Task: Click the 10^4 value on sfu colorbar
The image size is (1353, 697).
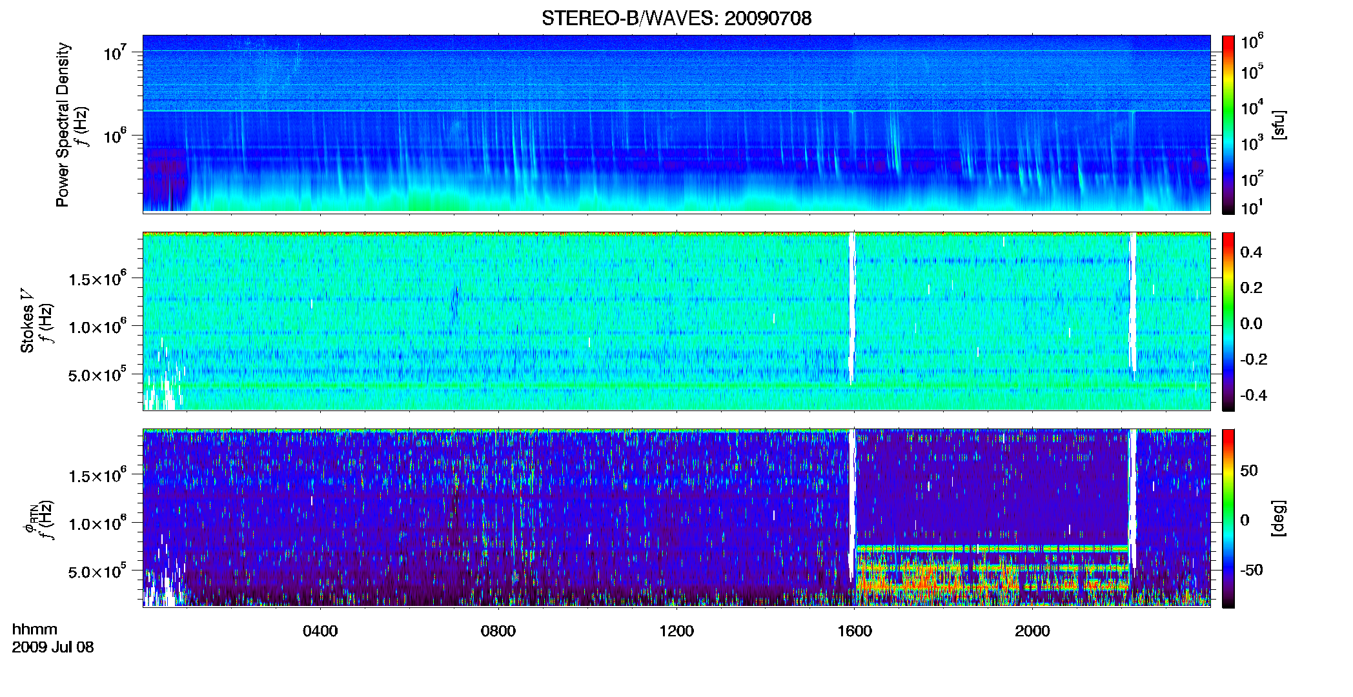Action: tap(1252, 106)
